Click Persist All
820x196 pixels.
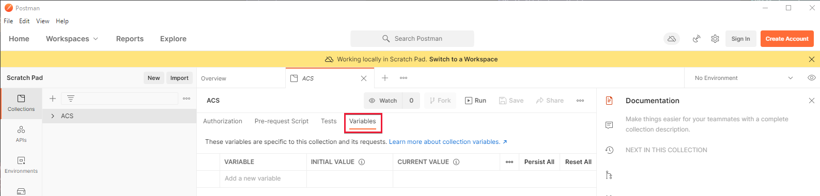[539, 162]
